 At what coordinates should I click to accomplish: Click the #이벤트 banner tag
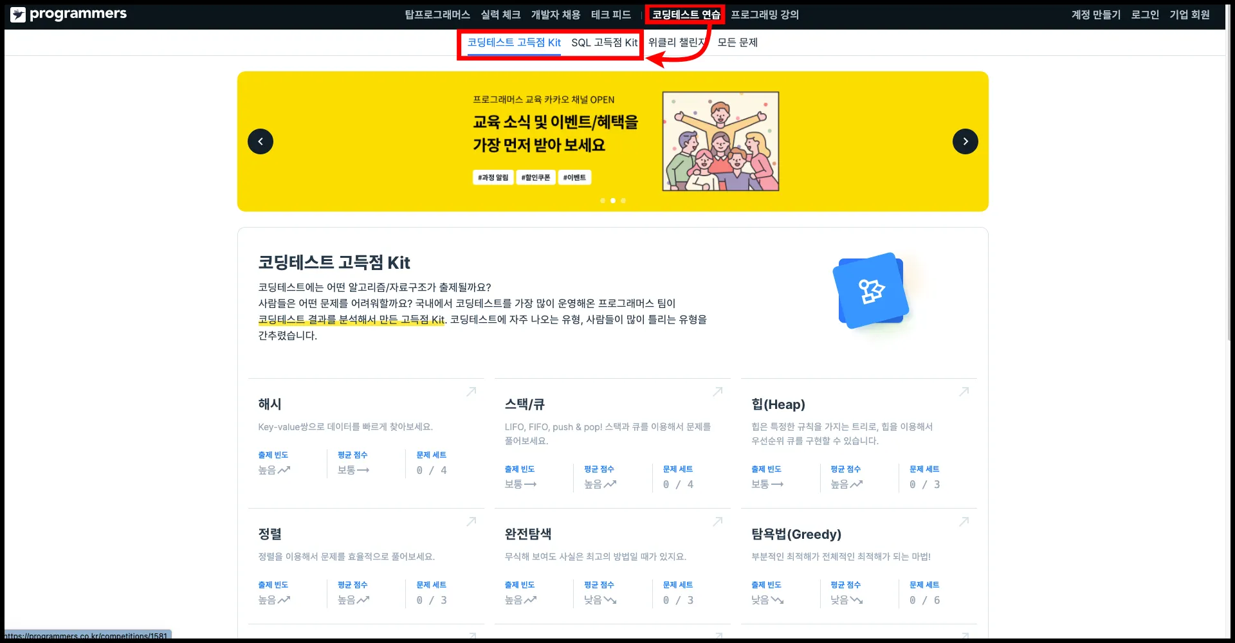click(x=574, y=177)
